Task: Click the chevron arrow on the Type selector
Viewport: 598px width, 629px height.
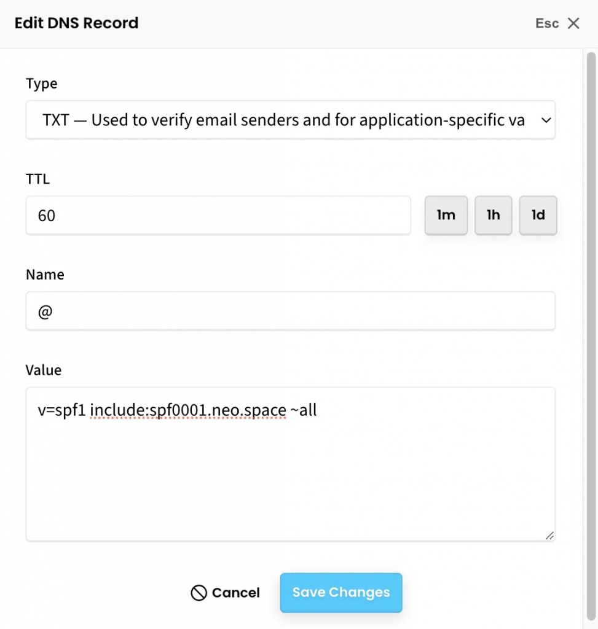Action: point(546,120)
